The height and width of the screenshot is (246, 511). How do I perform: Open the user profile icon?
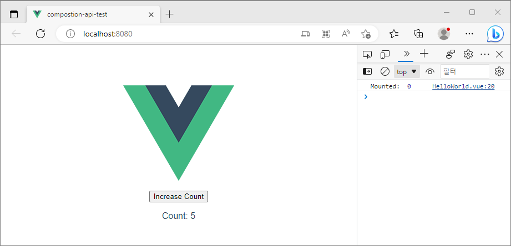point(443,34)
